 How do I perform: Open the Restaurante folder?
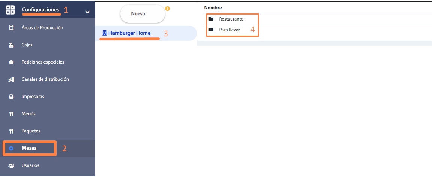click(x=231, y=19)
